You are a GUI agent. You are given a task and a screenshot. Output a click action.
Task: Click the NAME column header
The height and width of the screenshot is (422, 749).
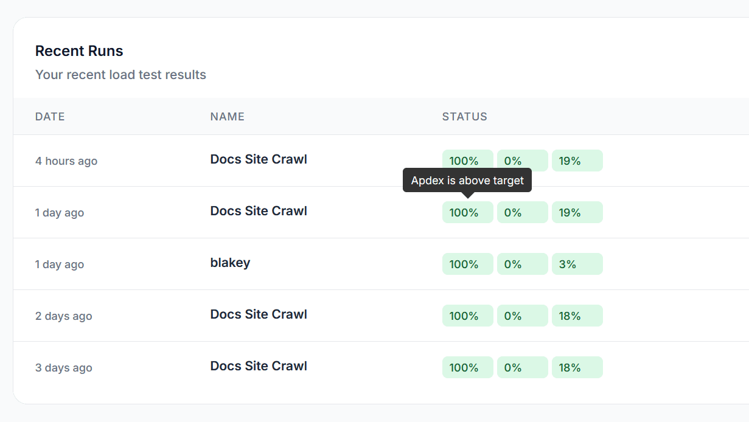[x=227, y=117]
